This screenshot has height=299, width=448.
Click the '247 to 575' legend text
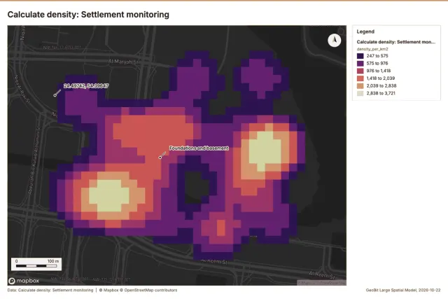click(377, 56)
